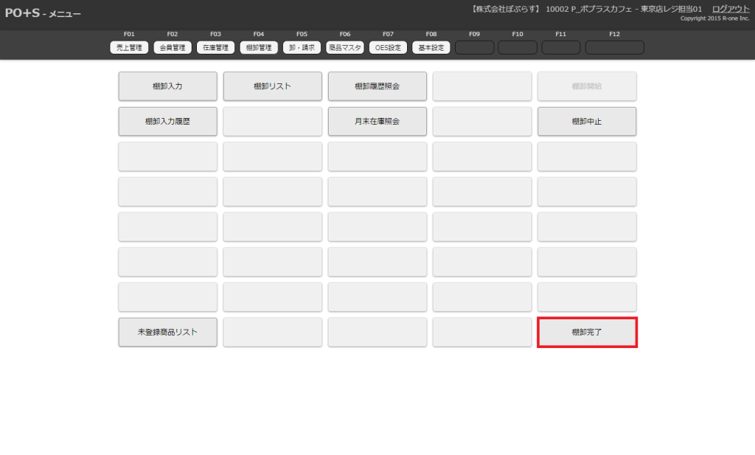Open 月末在庫照会

coord(377,122)
